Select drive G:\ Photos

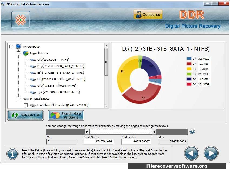coord(57,86)
